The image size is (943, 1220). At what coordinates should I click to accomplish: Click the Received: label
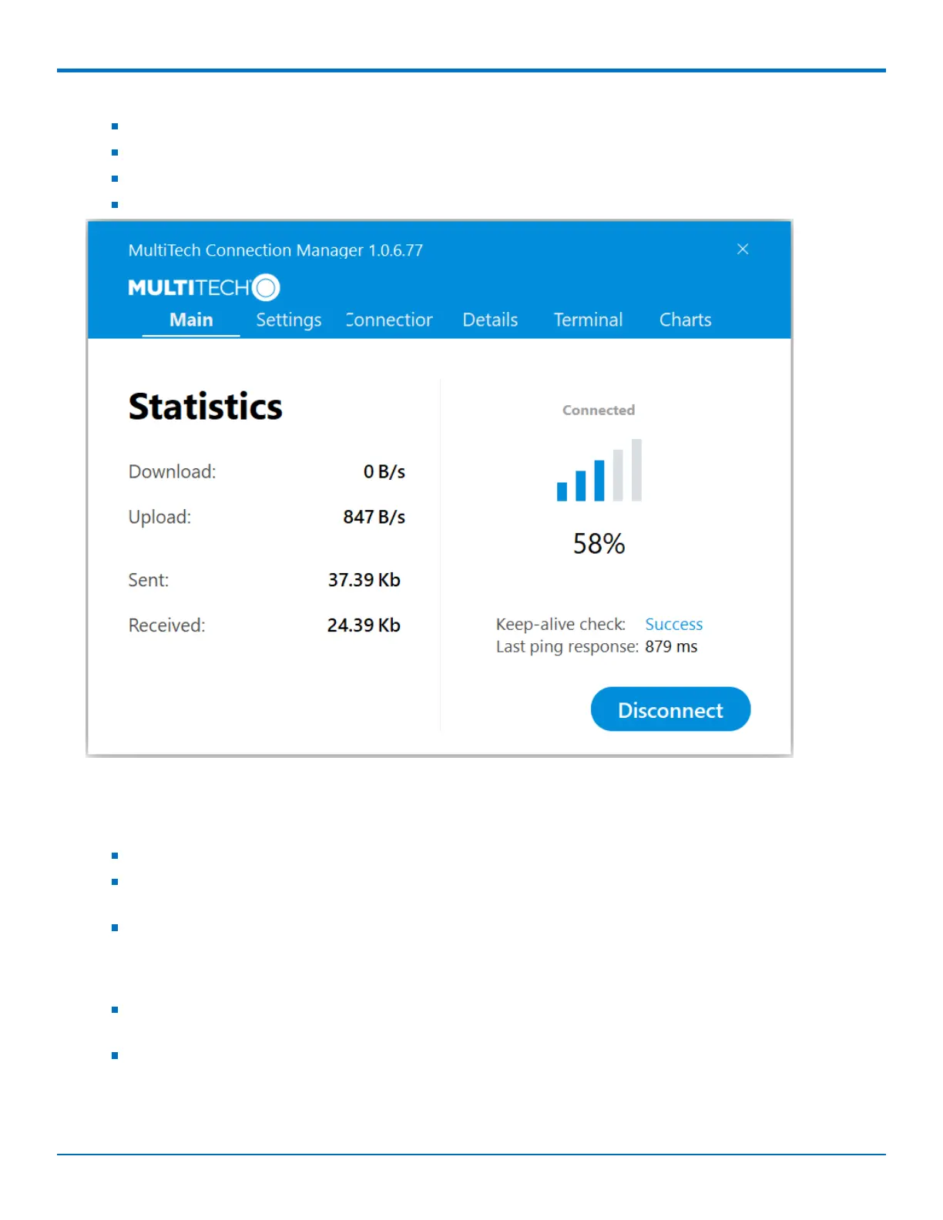click(167, 625)
